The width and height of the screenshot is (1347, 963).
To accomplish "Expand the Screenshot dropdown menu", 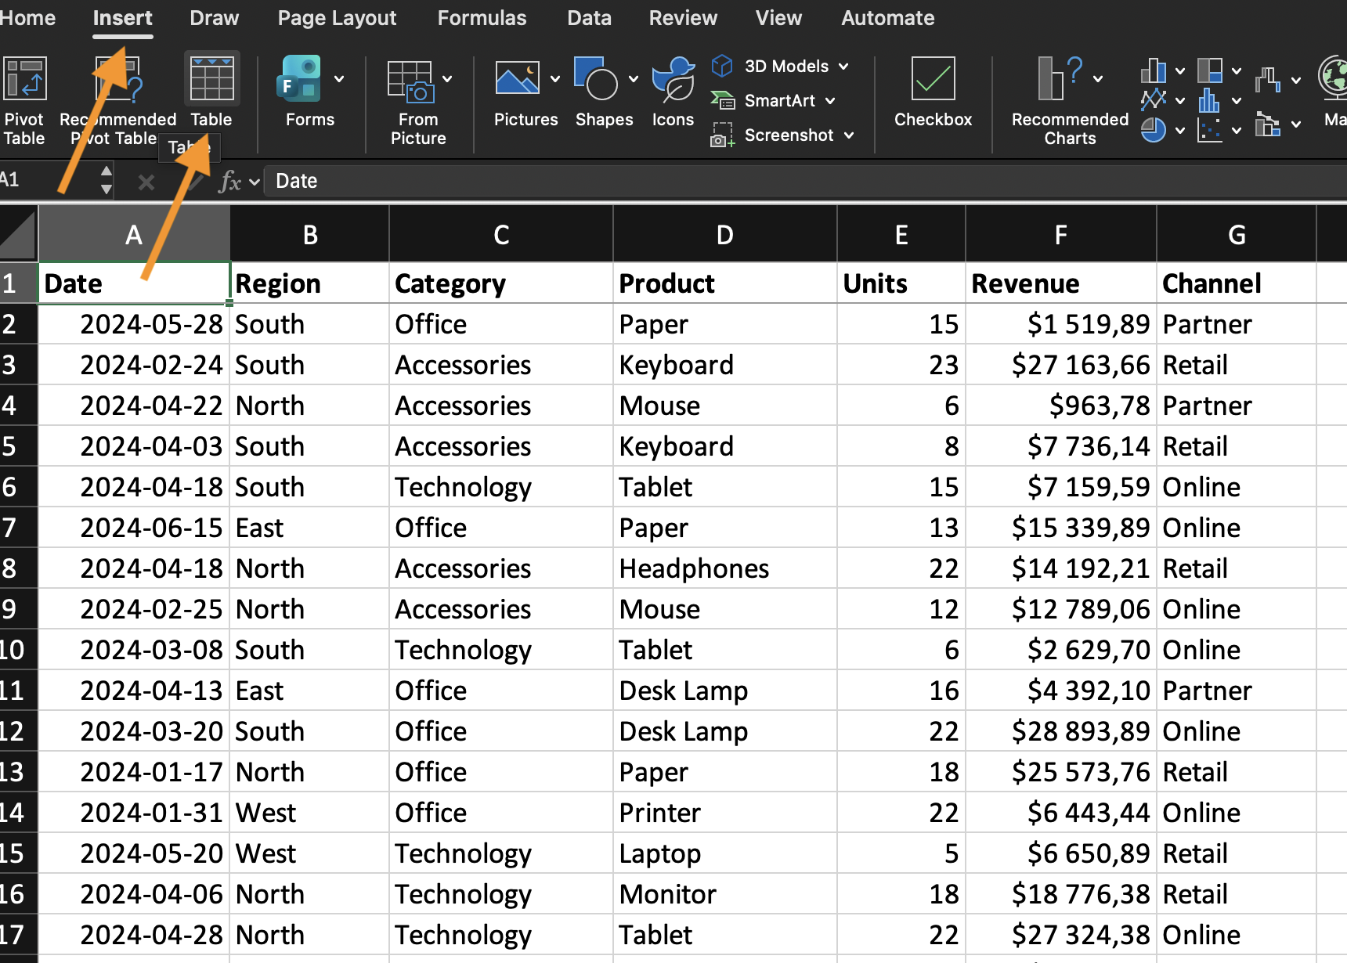I will tap(849, 135).
